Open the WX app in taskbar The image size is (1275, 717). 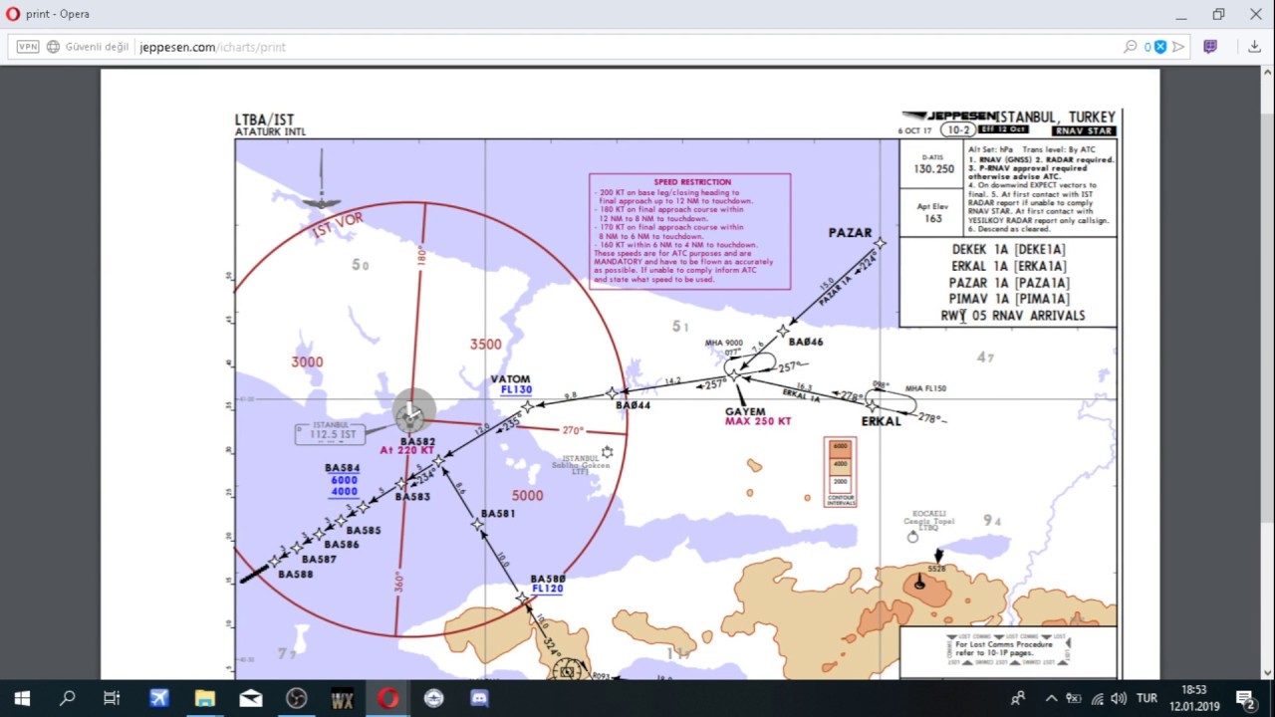pos(342,698)
